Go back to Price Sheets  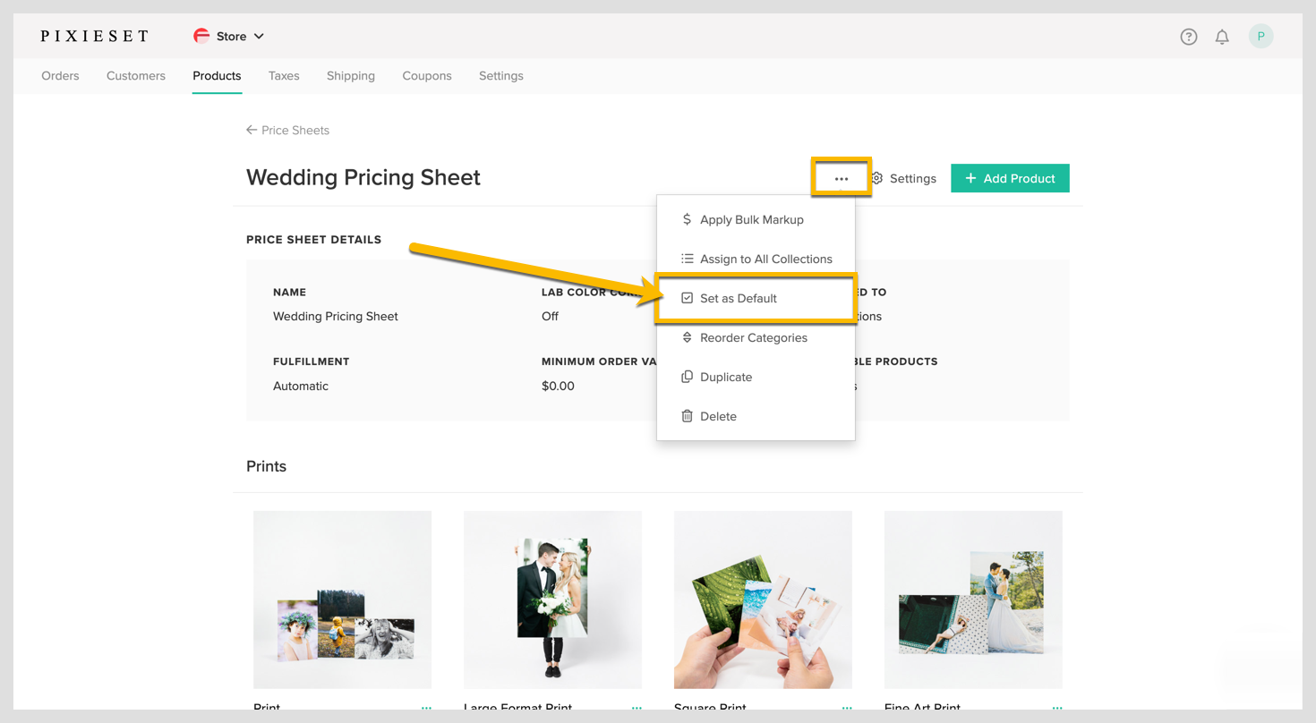pos(287,130)
